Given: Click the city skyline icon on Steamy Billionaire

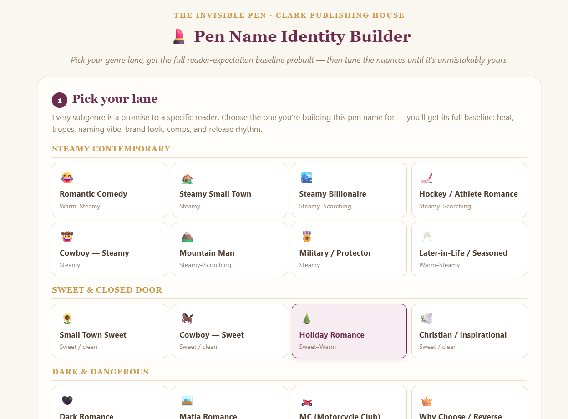Looking at the screenshot, I should click(307, 178).
